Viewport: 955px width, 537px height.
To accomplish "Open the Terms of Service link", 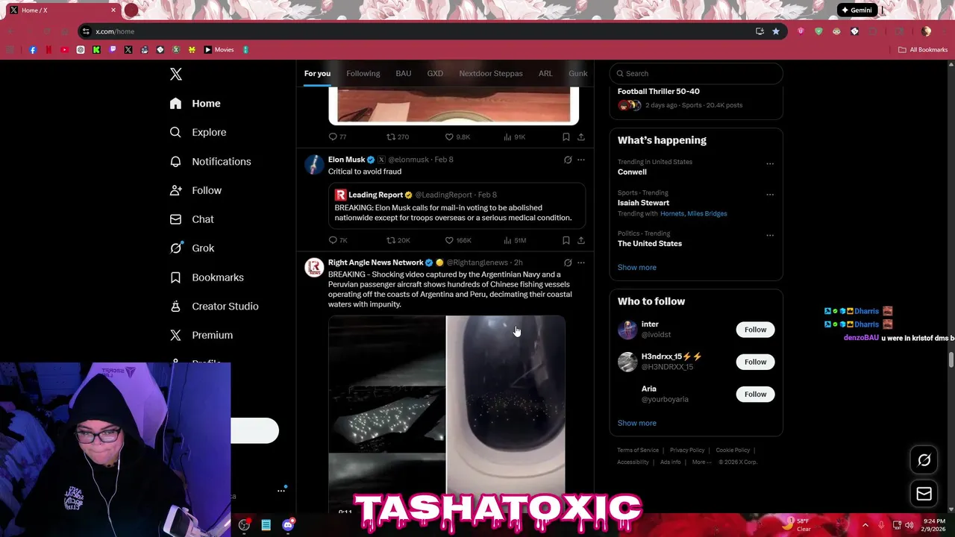I will tap(638, 450).
